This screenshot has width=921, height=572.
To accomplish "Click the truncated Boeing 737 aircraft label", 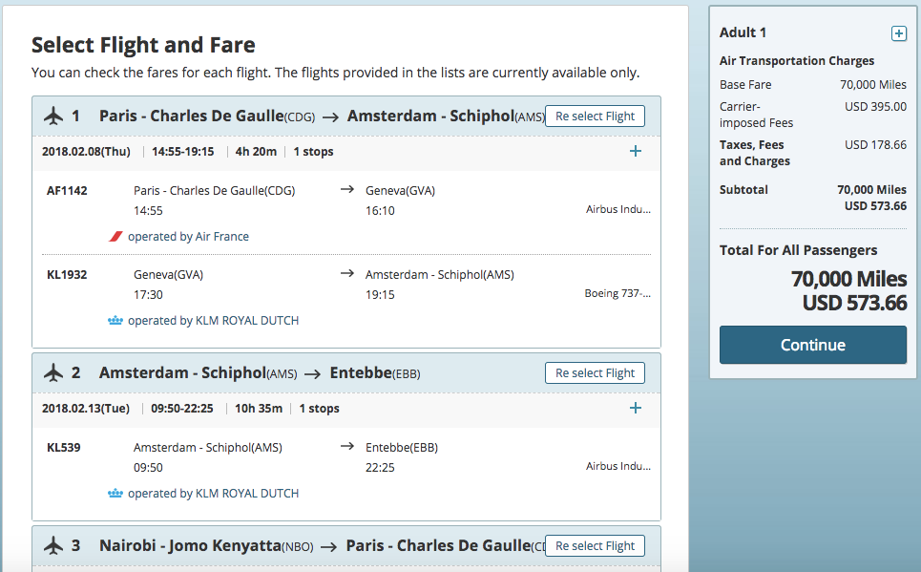I will 617,294.
